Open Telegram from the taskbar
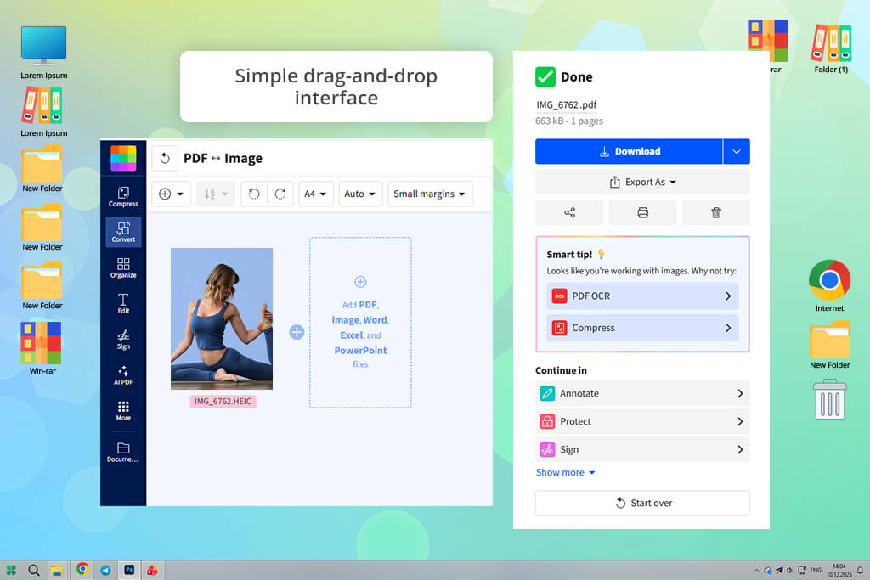 pos(105,570)
